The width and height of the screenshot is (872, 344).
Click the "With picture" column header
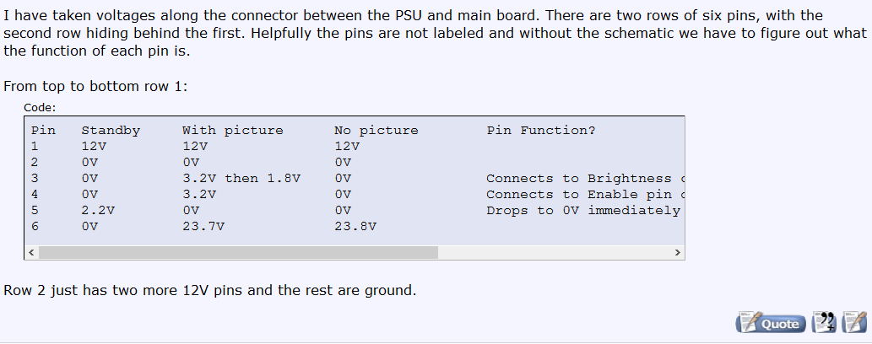(x=233, y=131)
